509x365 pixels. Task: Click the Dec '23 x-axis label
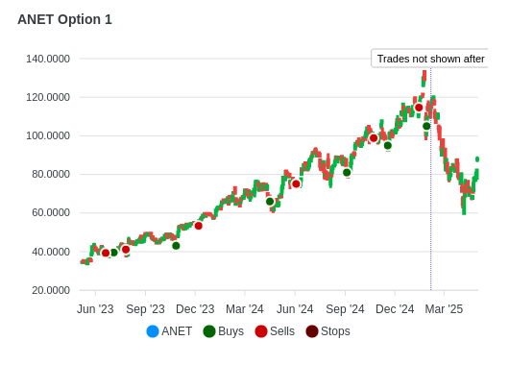(195, 309)
